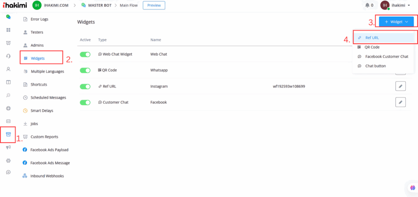Toggle the Instagram Ref URL active switch
418x197 pixels.
[85, 86]
